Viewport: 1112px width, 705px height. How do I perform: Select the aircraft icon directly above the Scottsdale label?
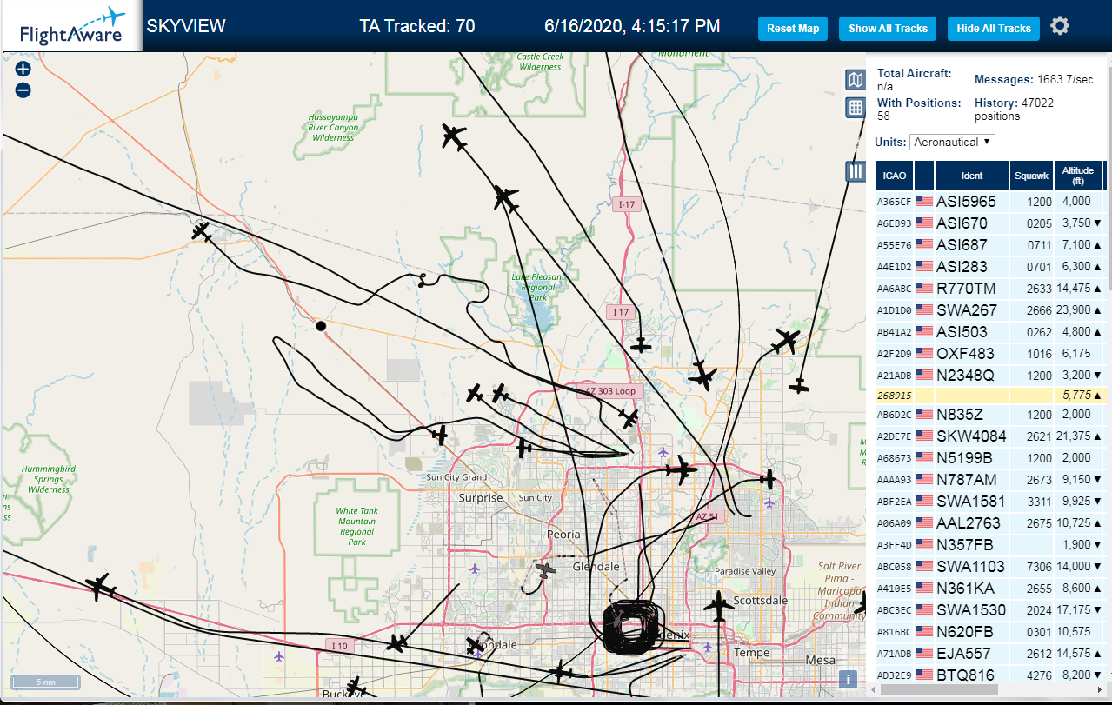[719, 607]
